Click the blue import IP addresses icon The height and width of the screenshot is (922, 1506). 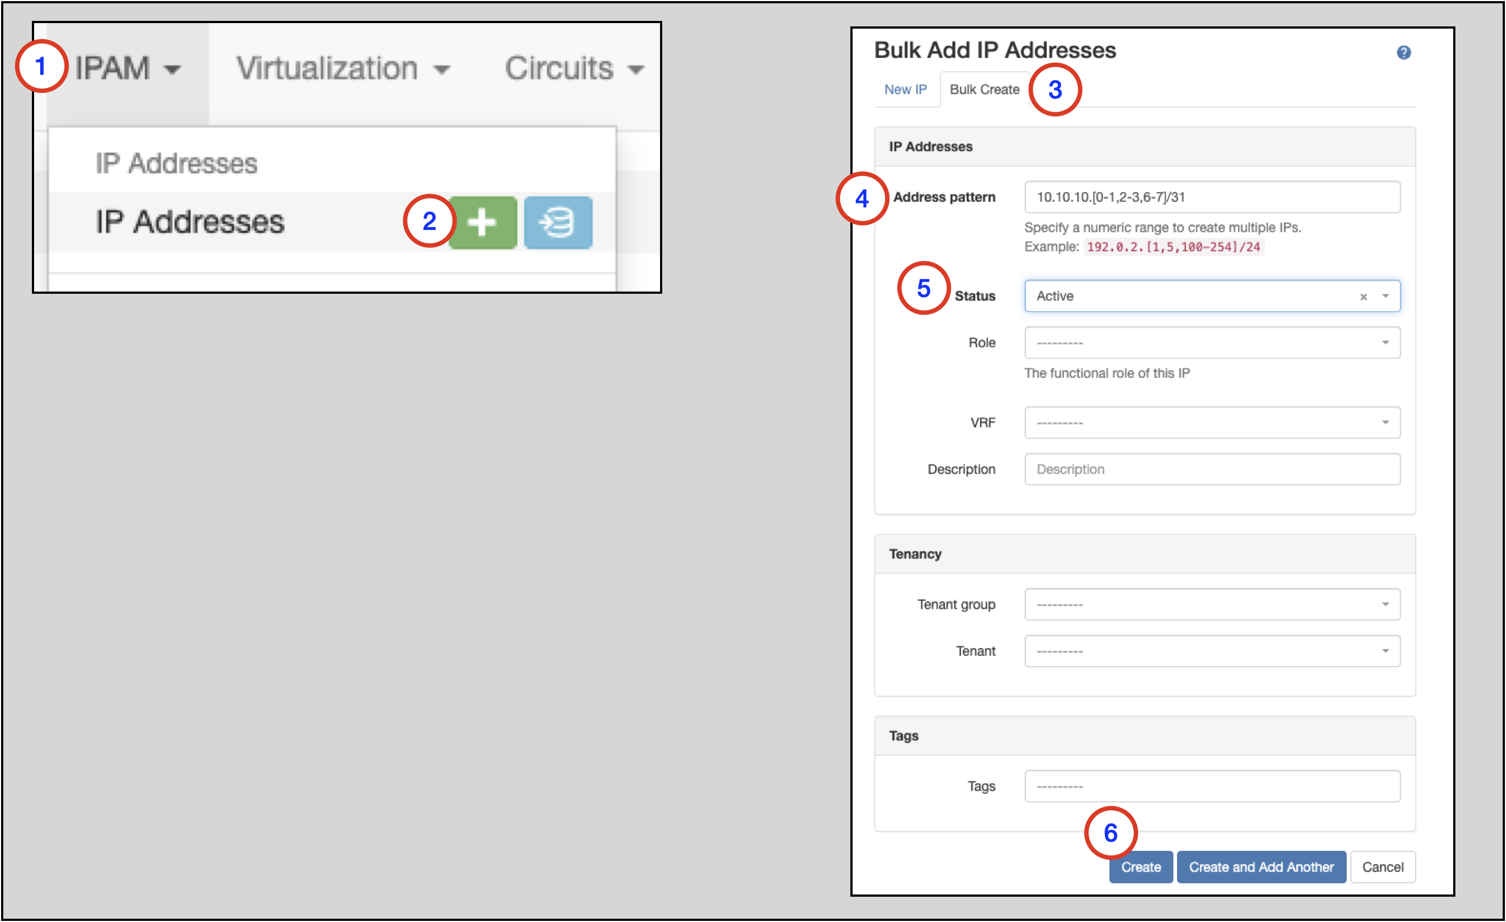pyautogui.click(x=557, y=223)
